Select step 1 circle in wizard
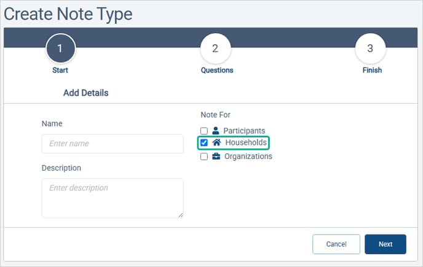 [x=60, y=48]
